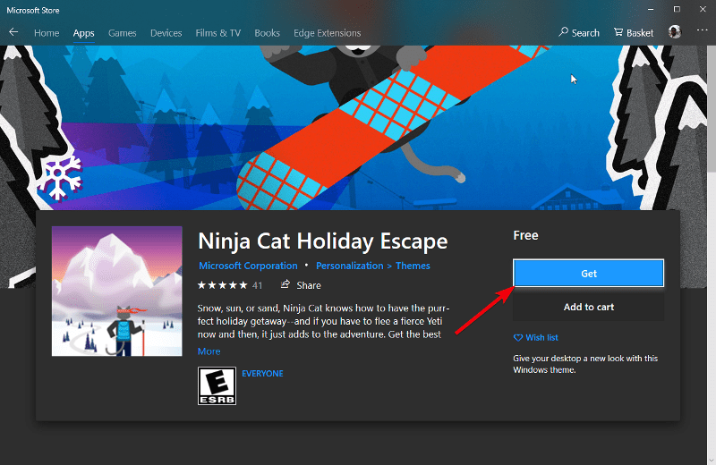Click the ESRB Everyone rating badge
Screen dimensions: 716x465
tap(215, 385)
